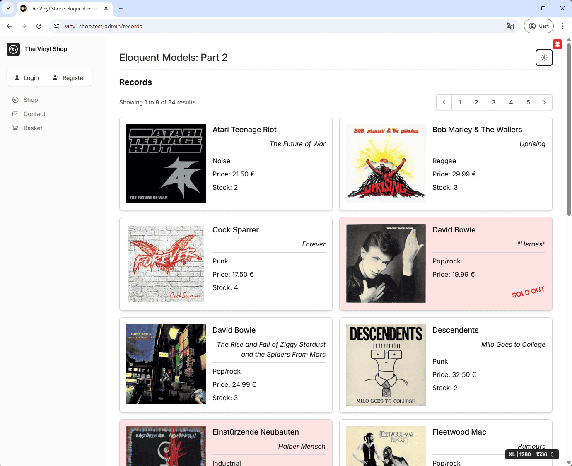The height and width of the screenshot is (466, 572).
Task: Click Bob Marley Uprising album cover
Action: click(386, 164)
